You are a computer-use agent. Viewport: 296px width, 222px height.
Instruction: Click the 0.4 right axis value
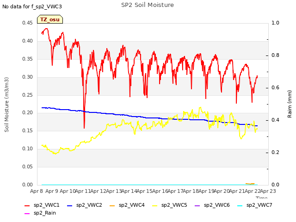coord(275,120)
